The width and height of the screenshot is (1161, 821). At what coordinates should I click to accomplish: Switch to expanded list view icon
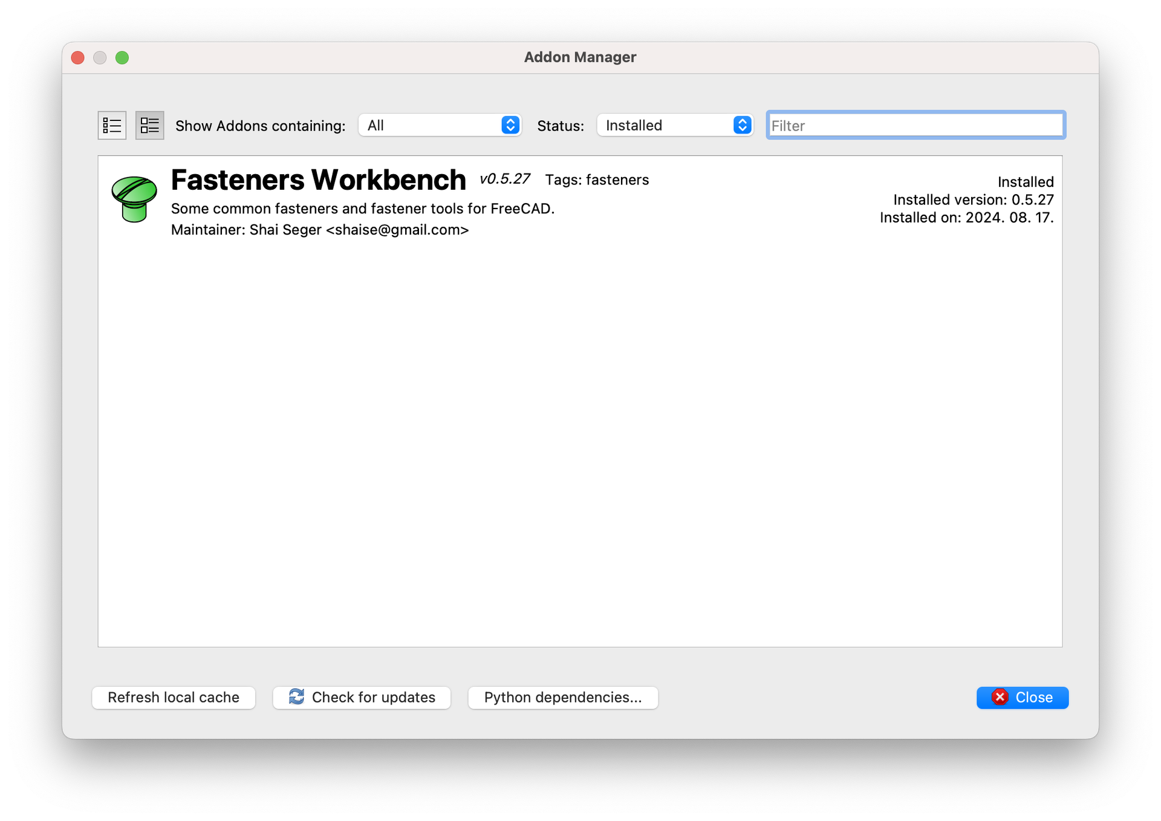point(149,125)
